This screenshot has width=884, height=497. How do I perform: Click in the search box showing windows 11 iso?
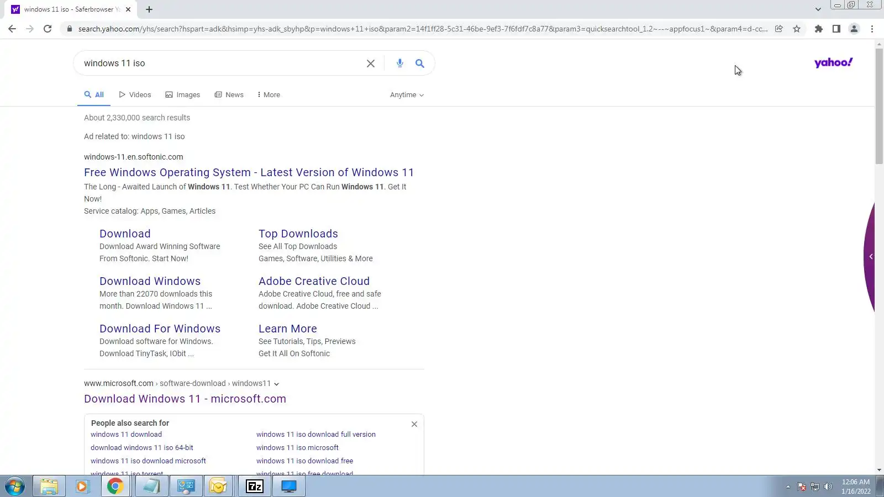[x=221, y=64]
